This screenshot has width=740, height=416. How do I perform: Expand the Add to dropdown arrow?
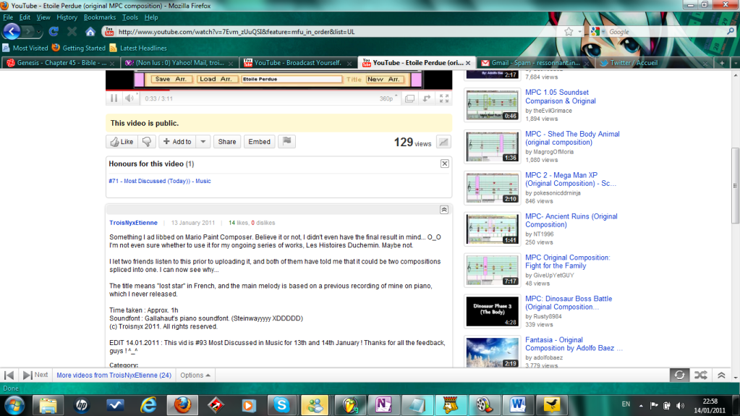tap(203, 142)
